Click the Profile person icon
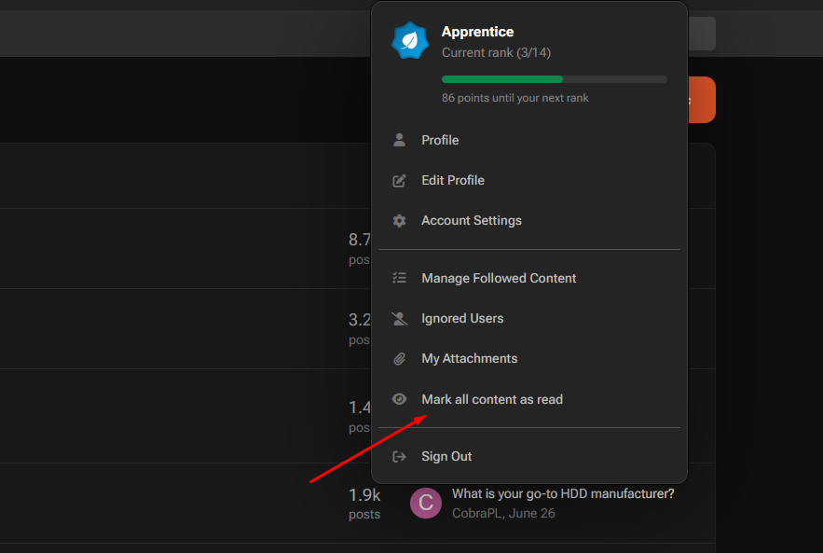 (400, 140)
